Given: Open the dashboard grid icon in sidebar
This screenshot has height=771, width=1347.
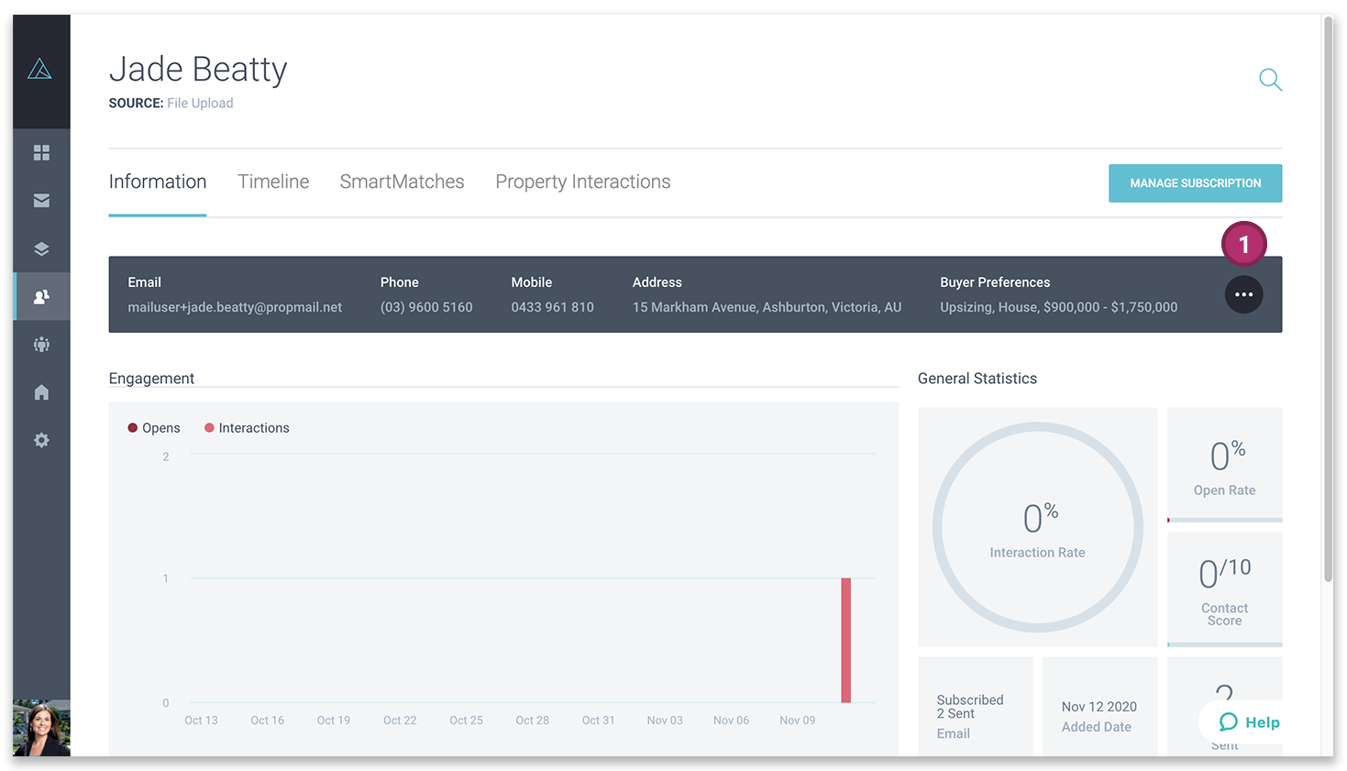Looking at the screenshot, I should (x=41, y=152).
